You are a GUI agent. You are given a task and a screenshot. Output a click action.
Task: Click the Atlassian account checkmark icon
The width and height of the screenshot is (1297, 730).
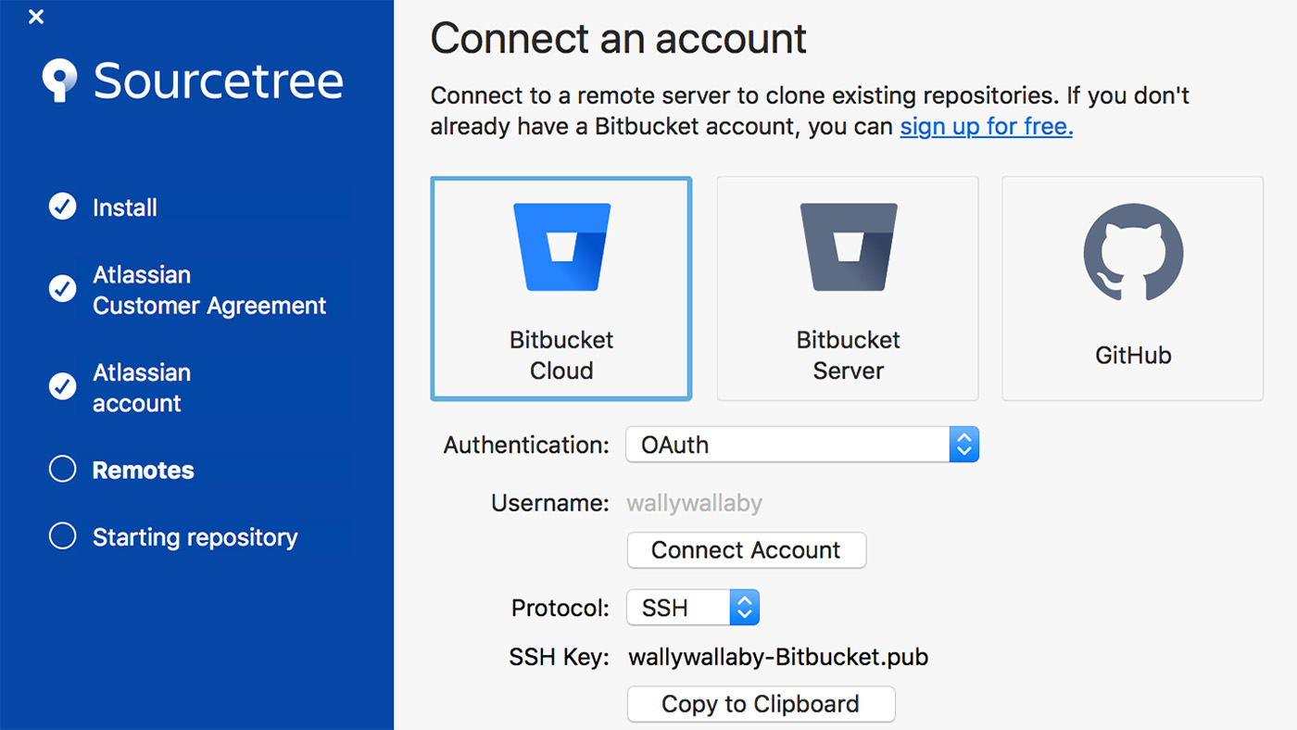click(x=62, y=386)
